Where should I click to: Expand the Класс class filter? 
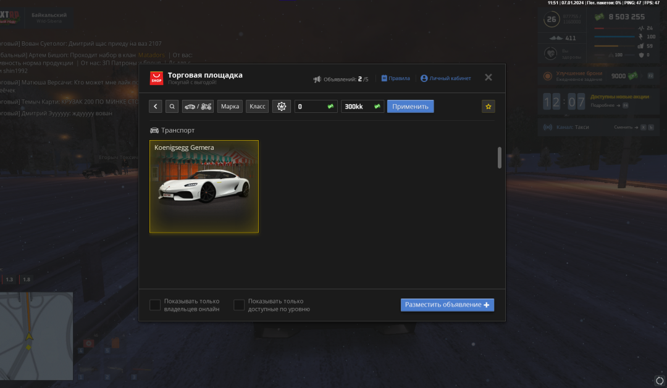point(257,107)
